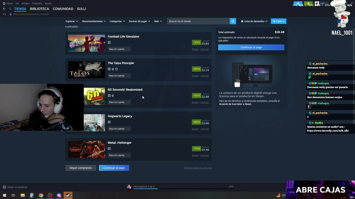Click the Steam platform icon for The Talos Principle
The image size is (355, 199).
(x=116, y=69)
